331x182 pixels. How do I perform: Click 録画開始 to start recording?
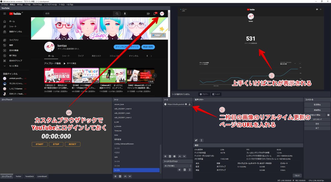click(x=317, y=110)
